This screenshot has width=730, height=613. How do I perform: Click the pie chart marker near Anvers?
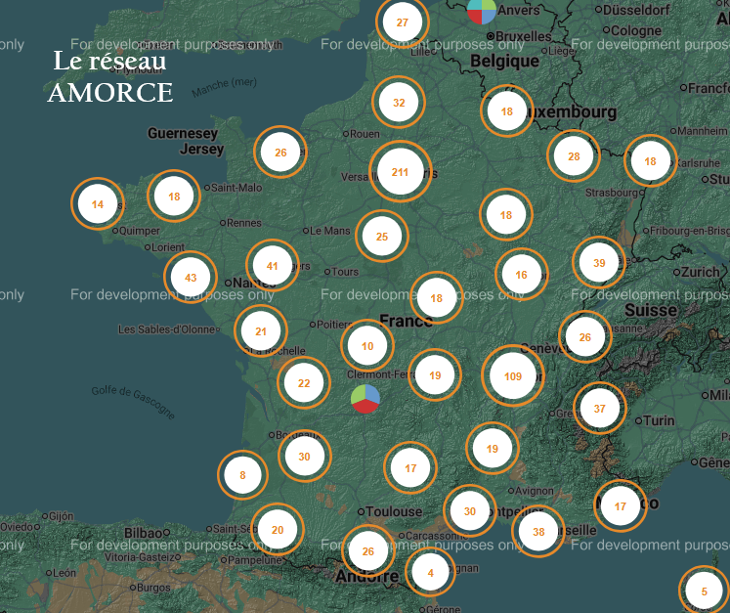click(x=482, y=11)
